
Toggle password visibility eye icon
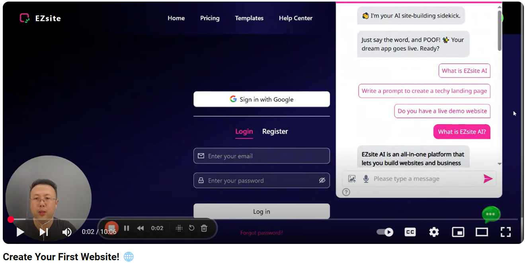pos(322,180)
